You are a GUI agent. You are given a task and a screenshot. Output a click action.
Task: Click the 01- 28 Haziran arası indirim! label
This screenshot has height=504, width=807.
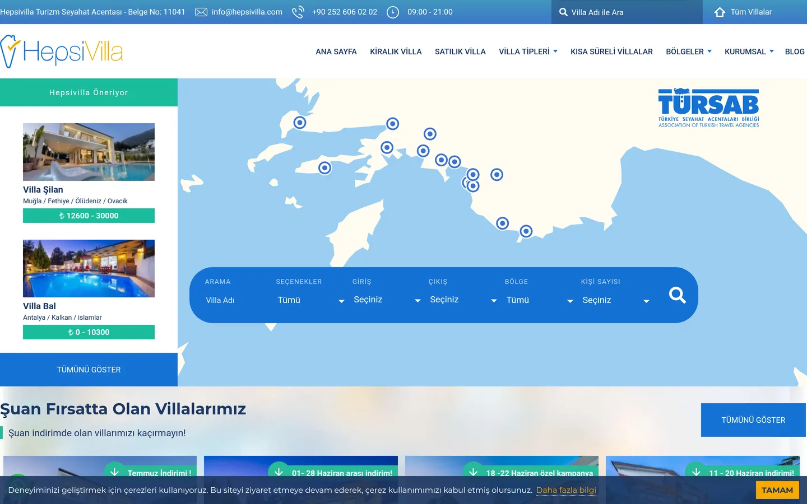click(342, 473)
